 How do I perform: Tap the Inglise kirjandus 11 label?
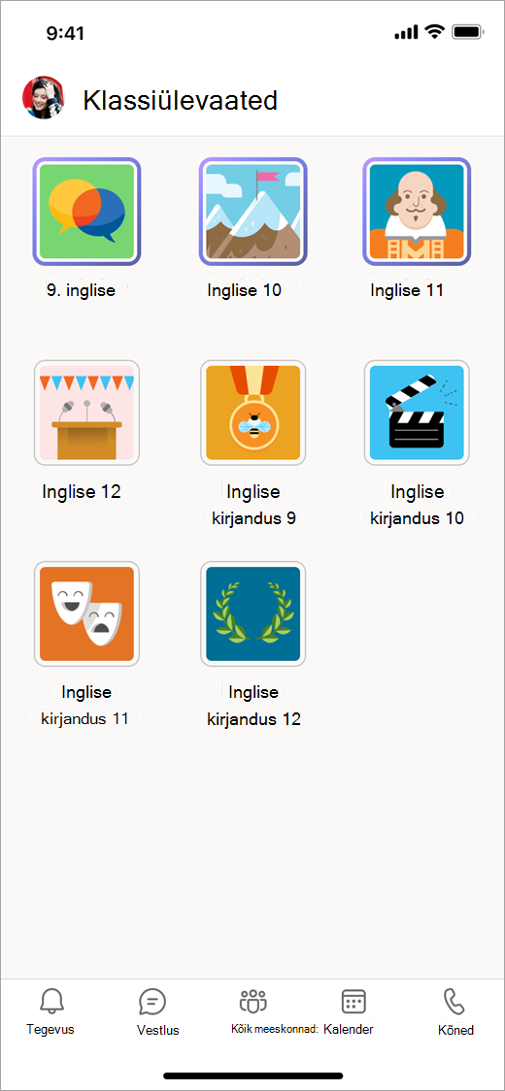pos(85,705)
